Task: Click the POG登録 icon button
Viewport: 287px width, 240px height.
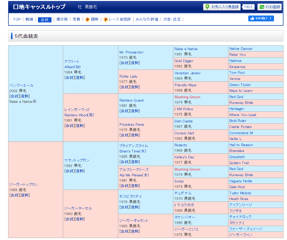Action: (262, 7)
